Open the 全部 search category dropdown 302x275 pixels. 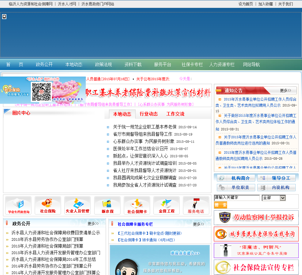point(274,198)
